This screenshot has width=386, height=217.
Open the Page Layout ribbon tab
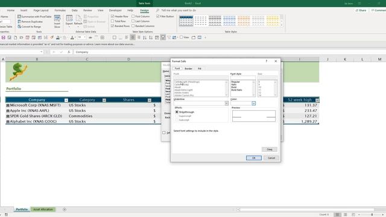point(41,10)
